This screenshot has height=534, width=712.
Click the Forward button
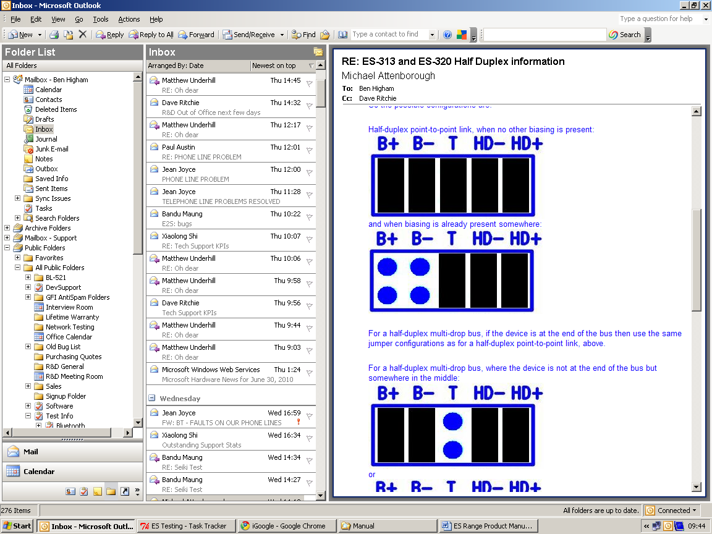[196, 35]
